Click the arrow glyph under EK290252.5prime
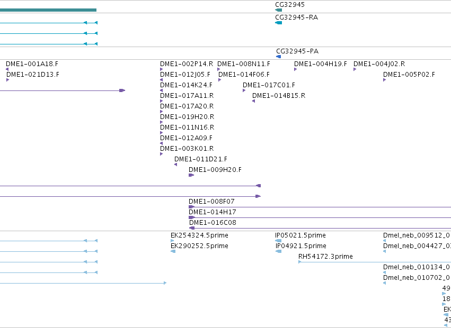Screen dimensions: 451x328 pos(173,252)
